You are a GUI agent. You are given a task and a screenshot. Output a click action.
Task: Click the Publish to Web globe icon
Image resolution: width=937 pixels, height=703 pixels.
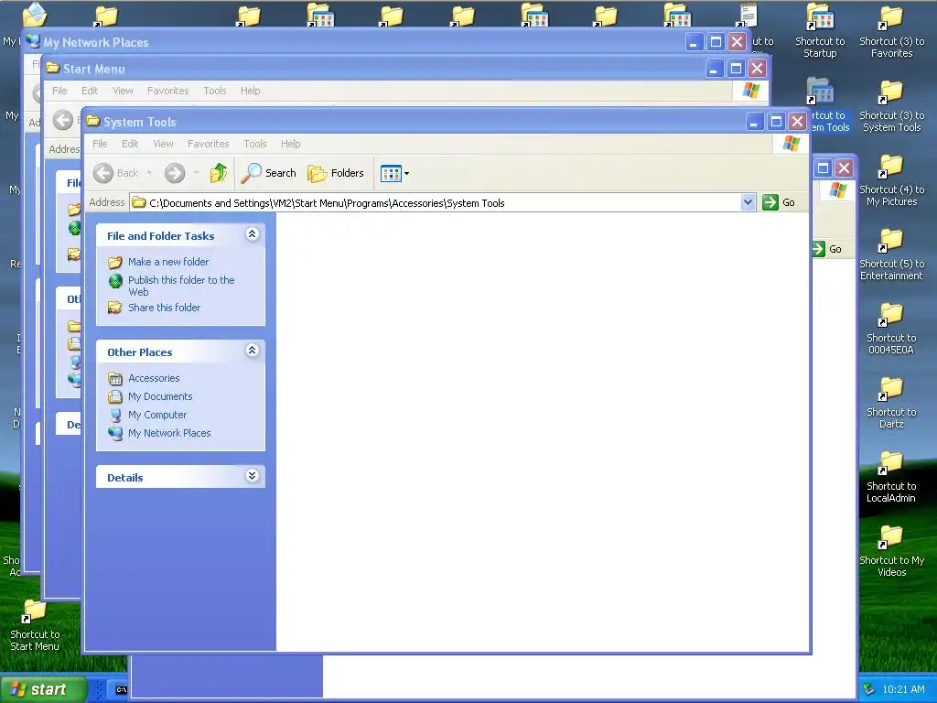coord(115,281)
